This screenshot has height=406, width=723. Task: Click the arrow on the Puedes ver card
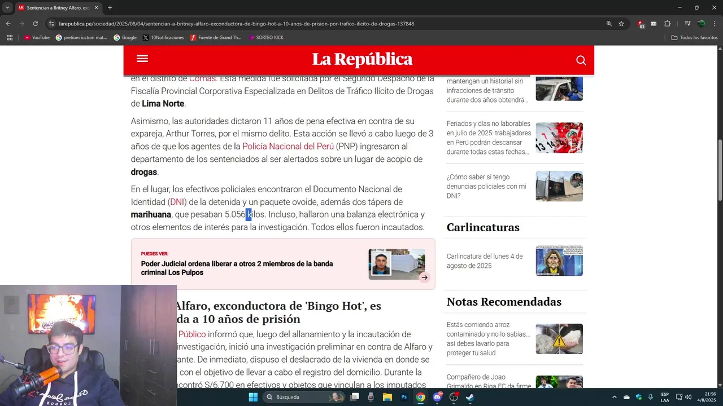[424, 277]
